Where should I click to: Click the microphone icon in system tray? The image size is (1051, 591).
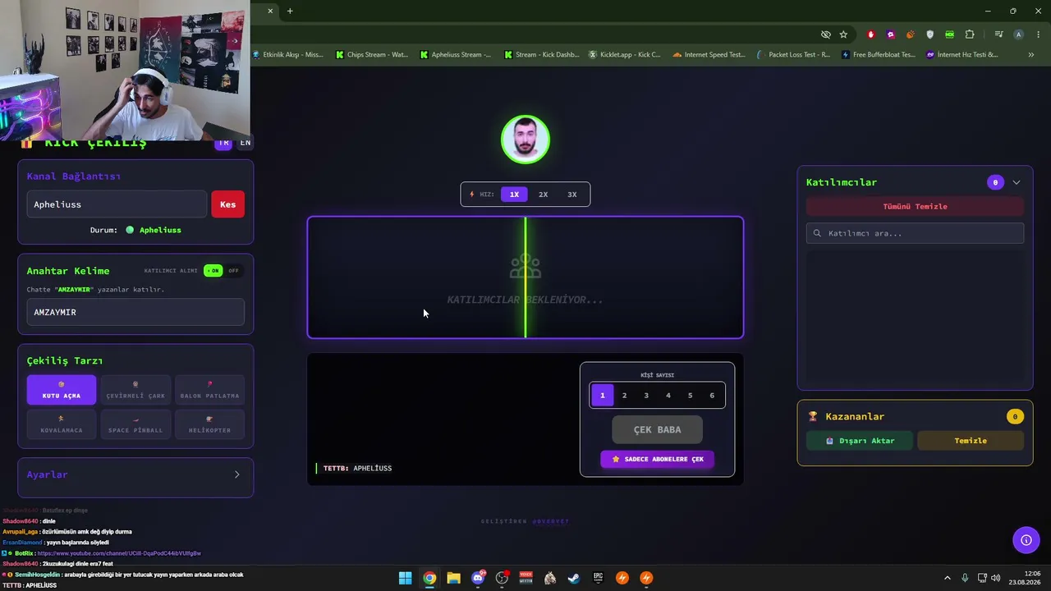(x=965, y=578)
